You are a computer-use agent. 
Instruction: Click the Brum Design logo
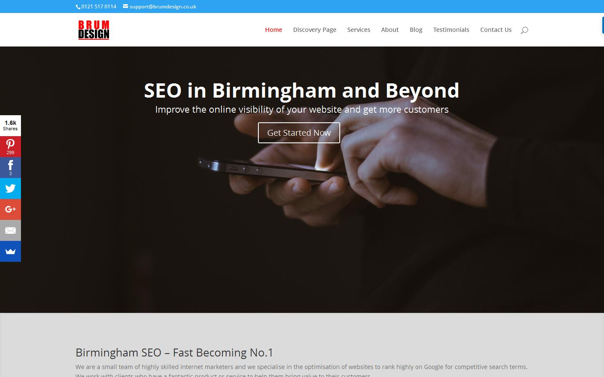pos(94,30)
